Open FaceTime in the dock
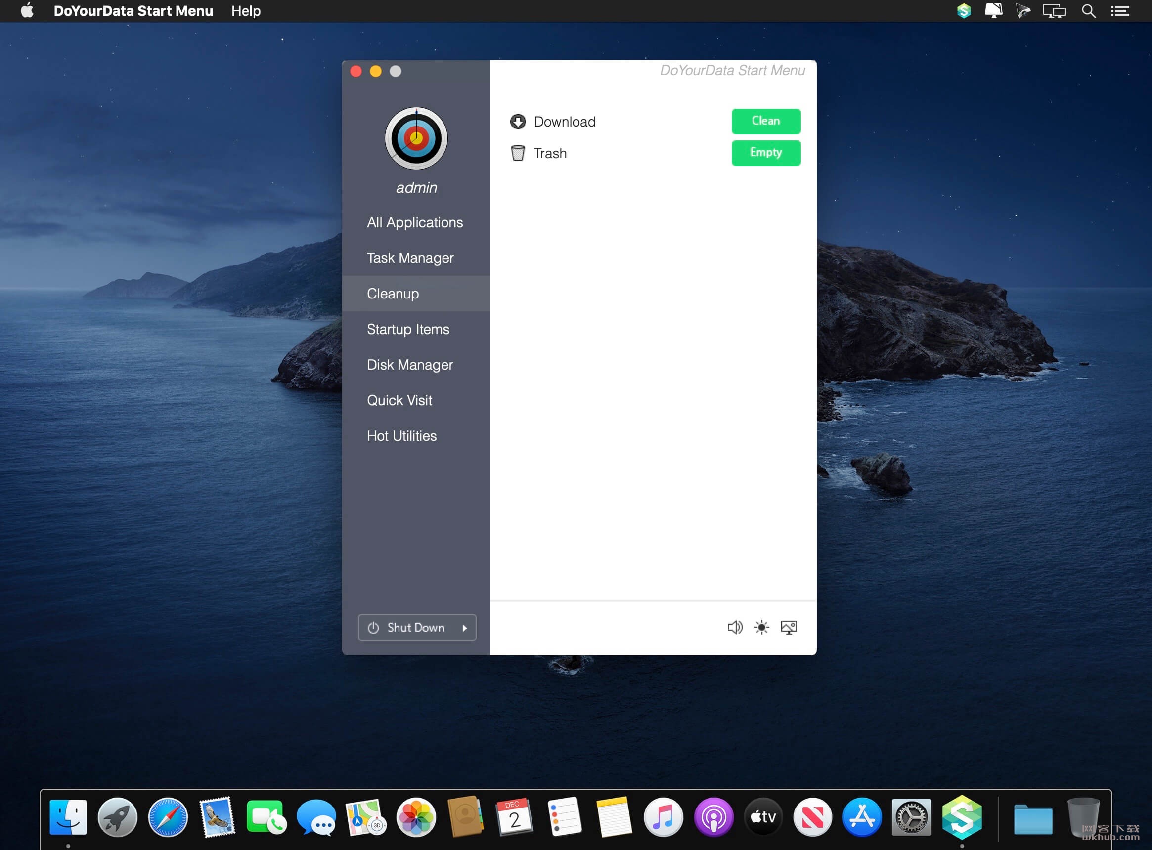 [266, 817]
